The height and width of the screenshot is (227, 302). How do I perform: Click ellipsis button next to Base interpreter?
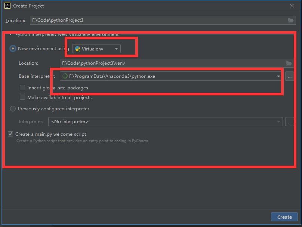pyautogui.click(x=290, y=76)
